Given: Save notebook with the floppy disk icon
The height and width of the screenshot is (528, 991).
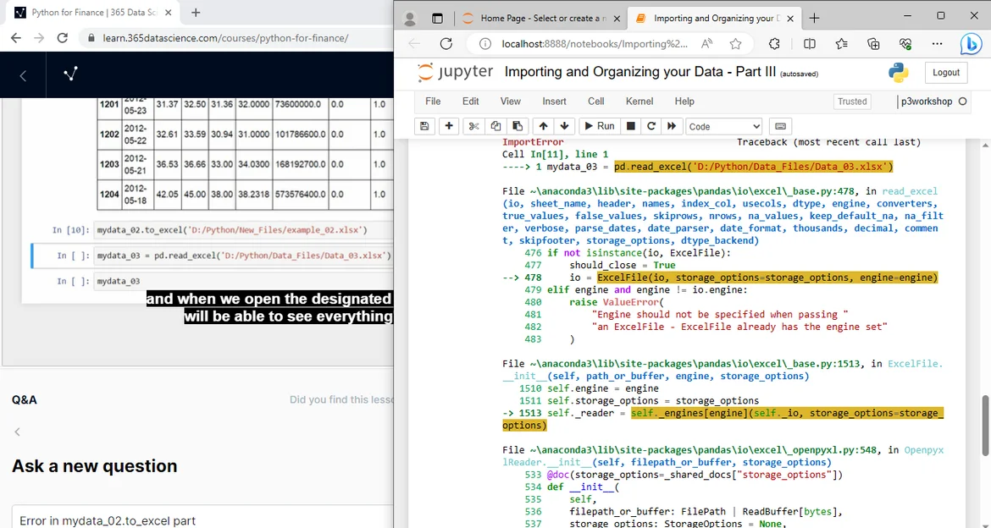Looking at the screenshot, I should 425,126.
